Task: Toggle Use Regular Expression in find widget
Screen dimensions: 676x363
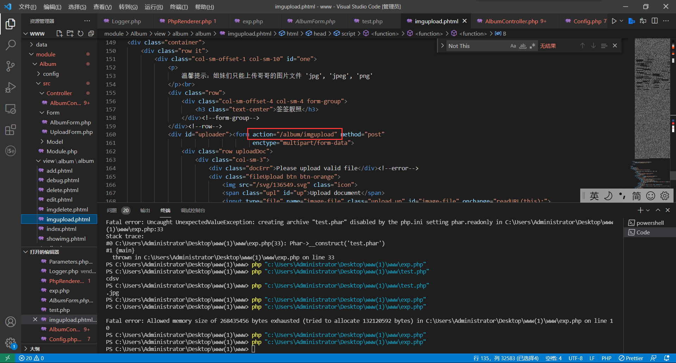Action: (532, 46)
